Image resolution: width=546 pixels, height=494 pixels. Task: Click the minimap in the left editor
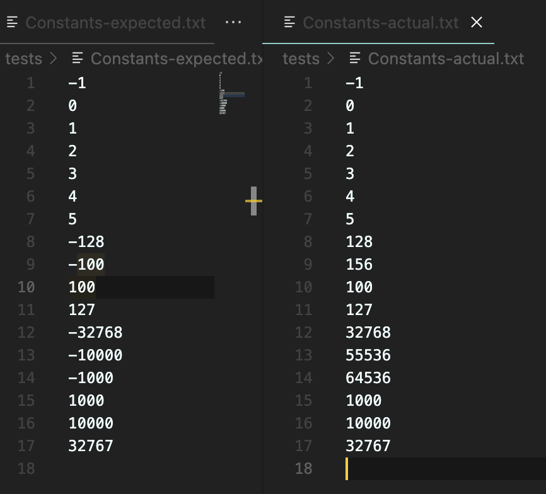tap(231, 95)
